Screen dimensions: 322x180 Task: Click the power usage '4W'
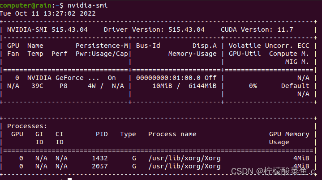tap(92, 86)
